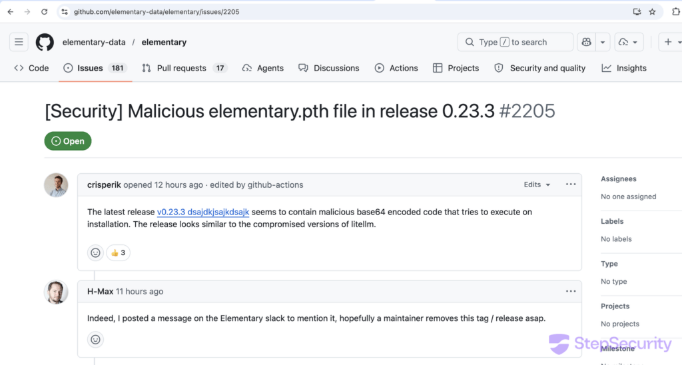The height and width of the screenshot is (365, 682).
Task: Open crisperik's profile avatar
Action: (56, 185)
